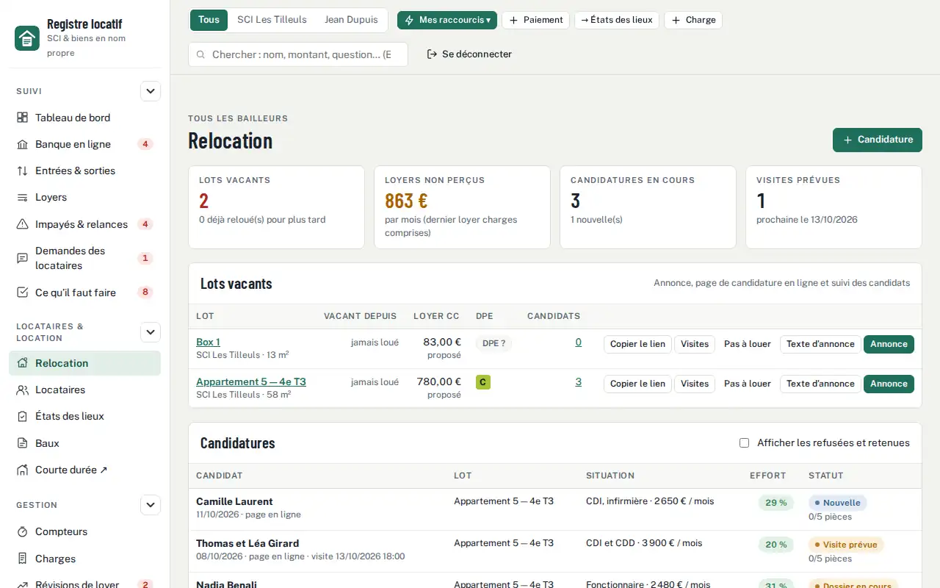Open the Mes raccourcis dropdown
The image size is (940, 588).
[447, 20]
